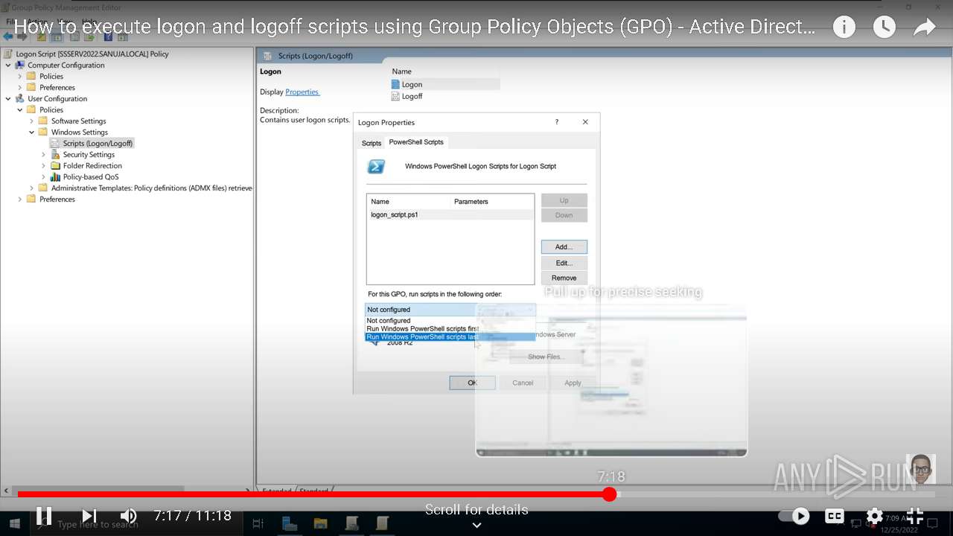Click the Down button

tap(564, 215)
